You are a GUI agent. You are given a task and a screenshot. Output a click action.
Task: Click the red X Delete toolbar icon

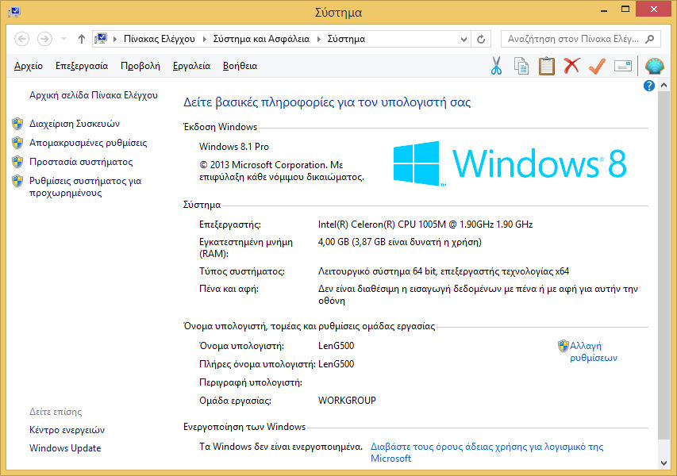[571, 66]
